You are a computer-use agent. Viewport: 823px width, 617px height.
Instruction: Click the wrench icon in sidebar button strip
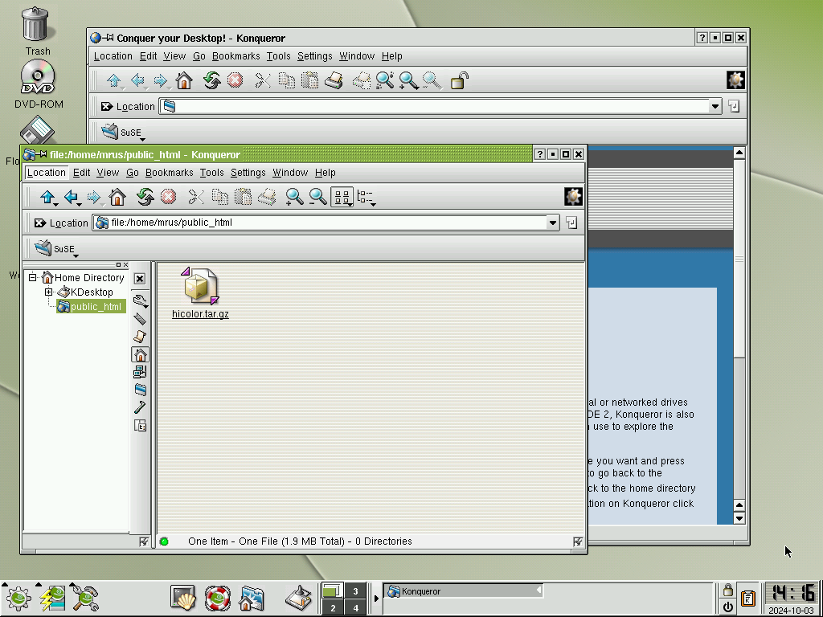coord(140,301)
